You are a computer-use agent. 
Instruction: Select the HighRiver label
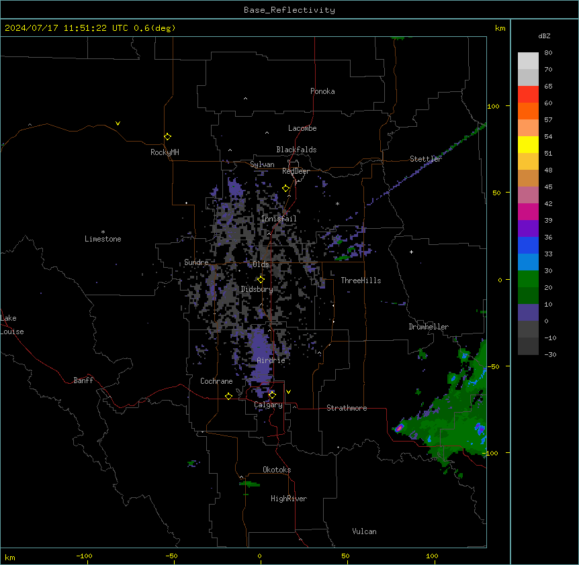pos(289,499)
